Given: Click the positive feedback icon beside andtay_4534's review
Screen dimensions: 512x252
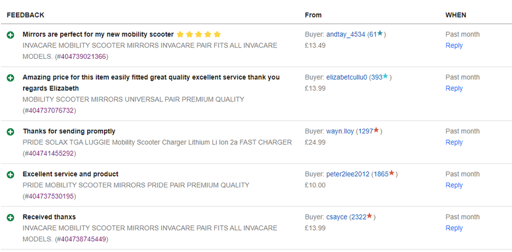Looking at the screenshot, I should pos(10,35).
